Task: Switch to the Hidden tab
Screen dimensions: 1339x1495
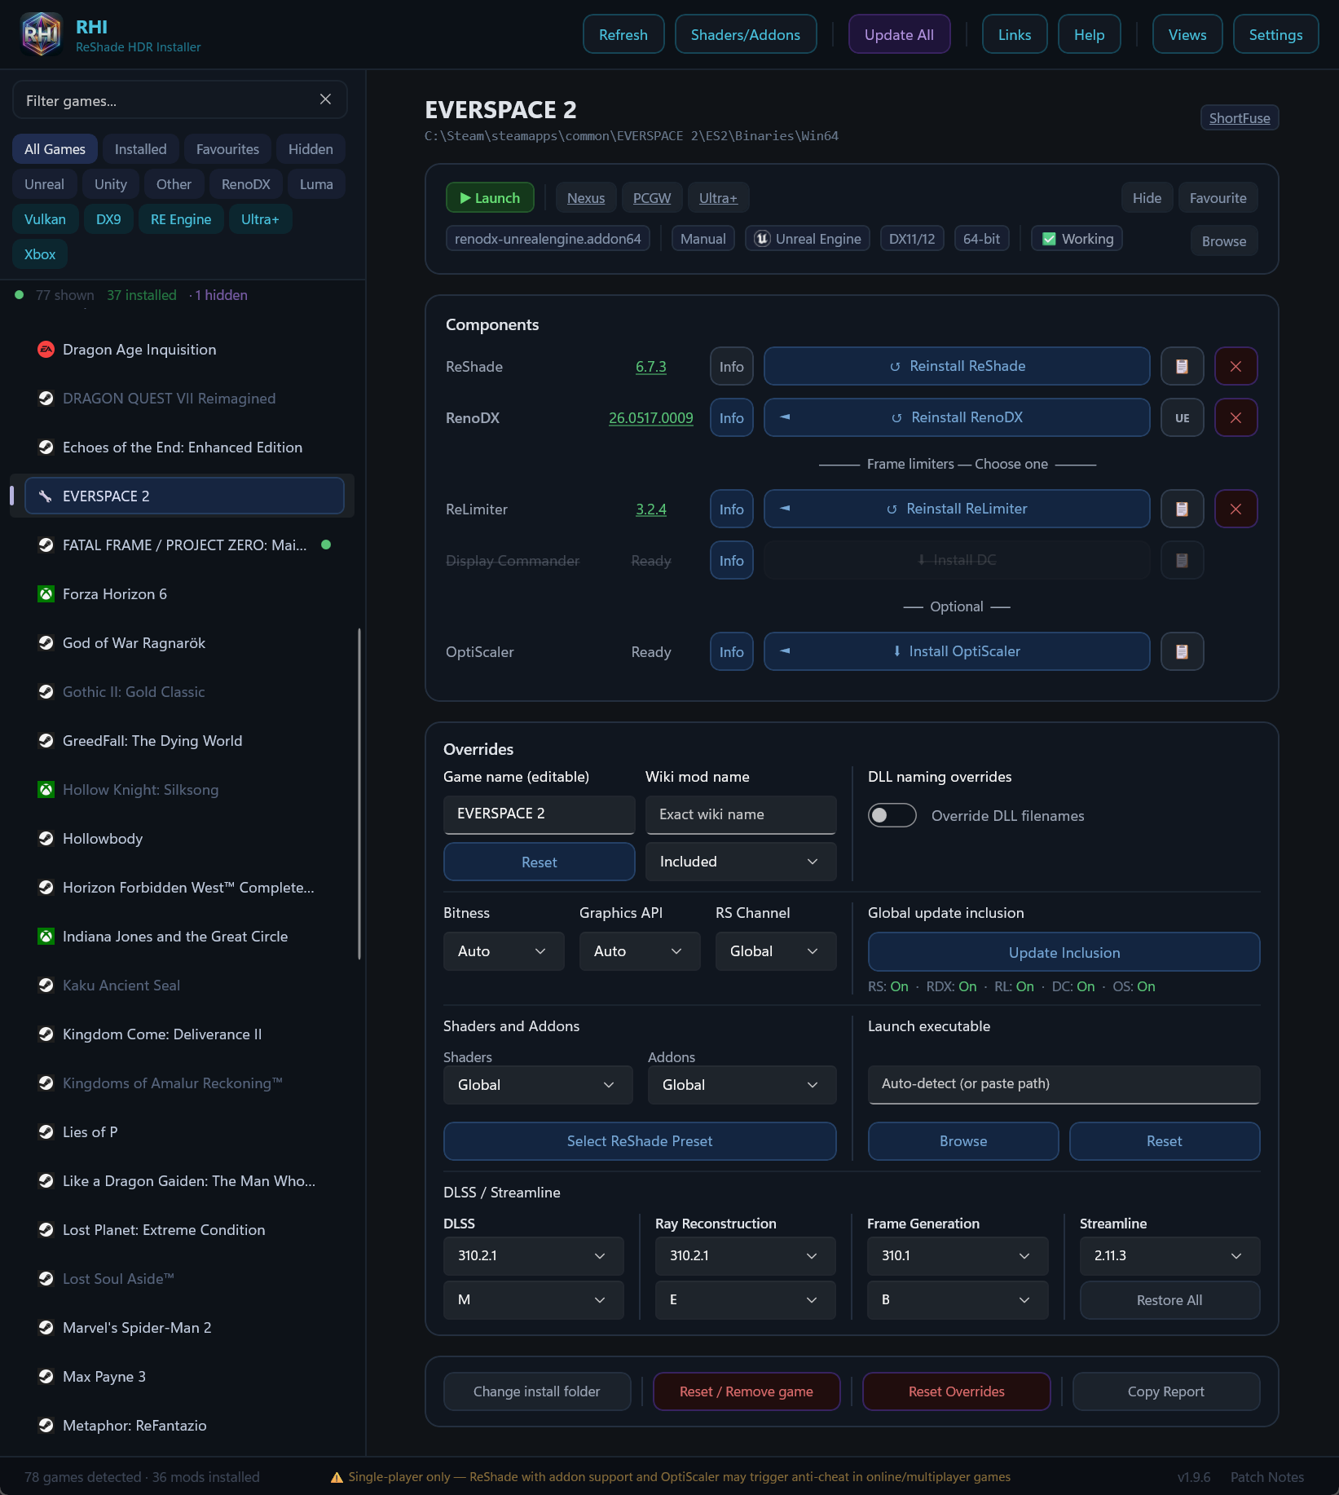Action: (x=311, y=149)
